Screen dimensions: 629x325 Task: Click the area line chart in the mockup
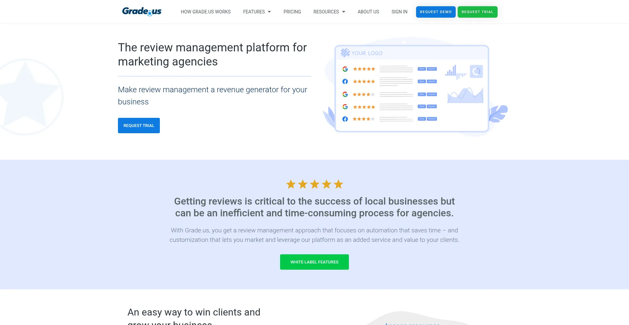tap(465, 95)
